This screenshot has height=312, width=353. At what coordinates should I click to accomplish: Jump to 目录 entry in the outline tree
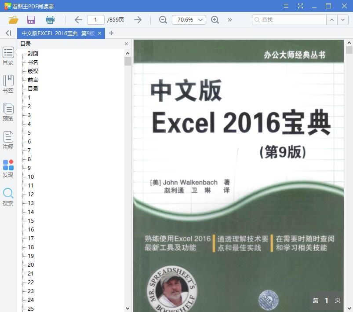33,89
